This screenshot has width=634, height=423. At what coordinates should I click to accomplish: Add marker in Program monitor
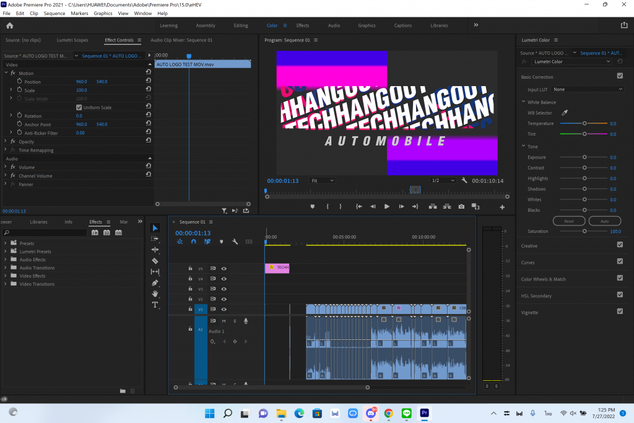(312, 207)
